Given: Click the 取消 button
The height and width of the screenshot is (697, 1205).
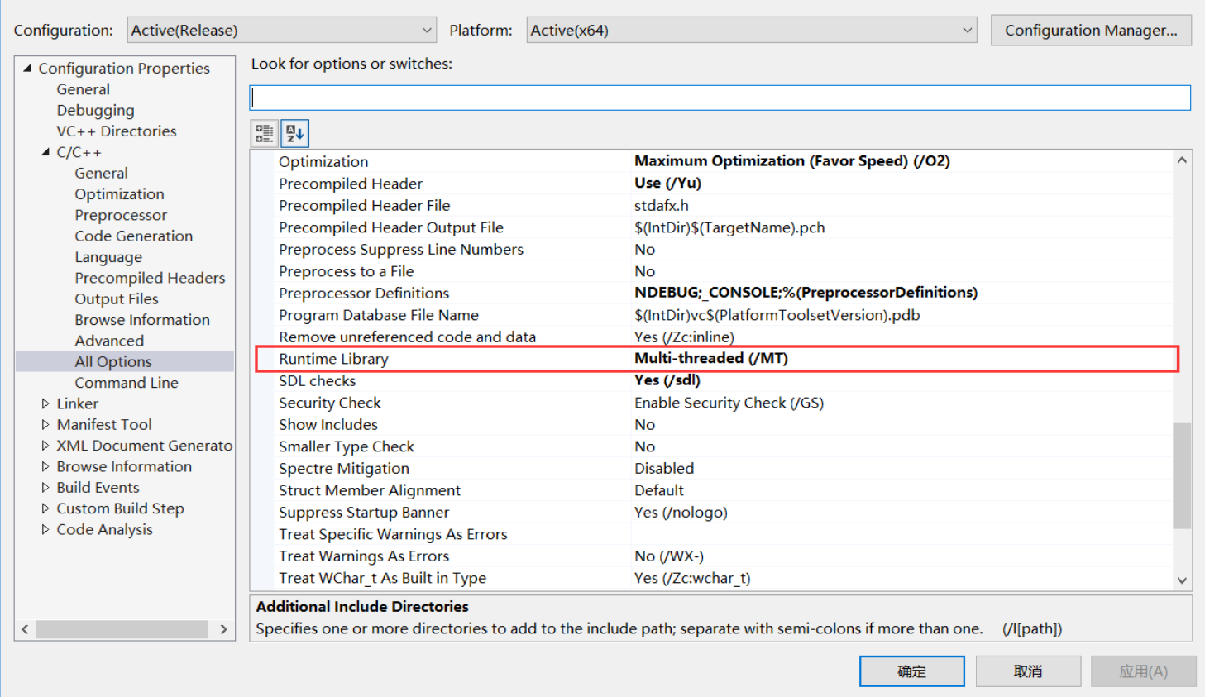Looking at the screenshot, I should 1028,671.
